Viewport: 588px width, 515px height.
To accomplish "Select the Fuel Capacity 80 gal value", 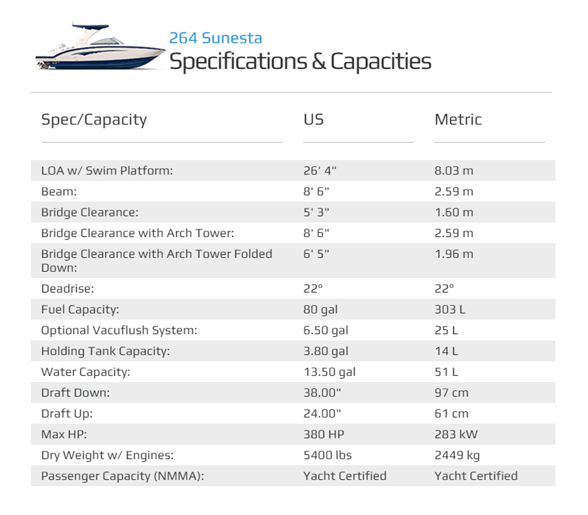I will pos(320,310).
